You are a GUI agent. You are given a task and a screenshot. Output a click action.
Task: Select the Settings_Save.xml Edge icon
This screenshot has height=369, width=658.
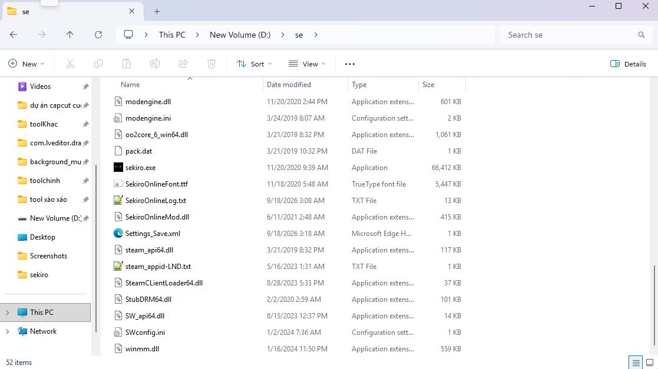tap(118, 233)
